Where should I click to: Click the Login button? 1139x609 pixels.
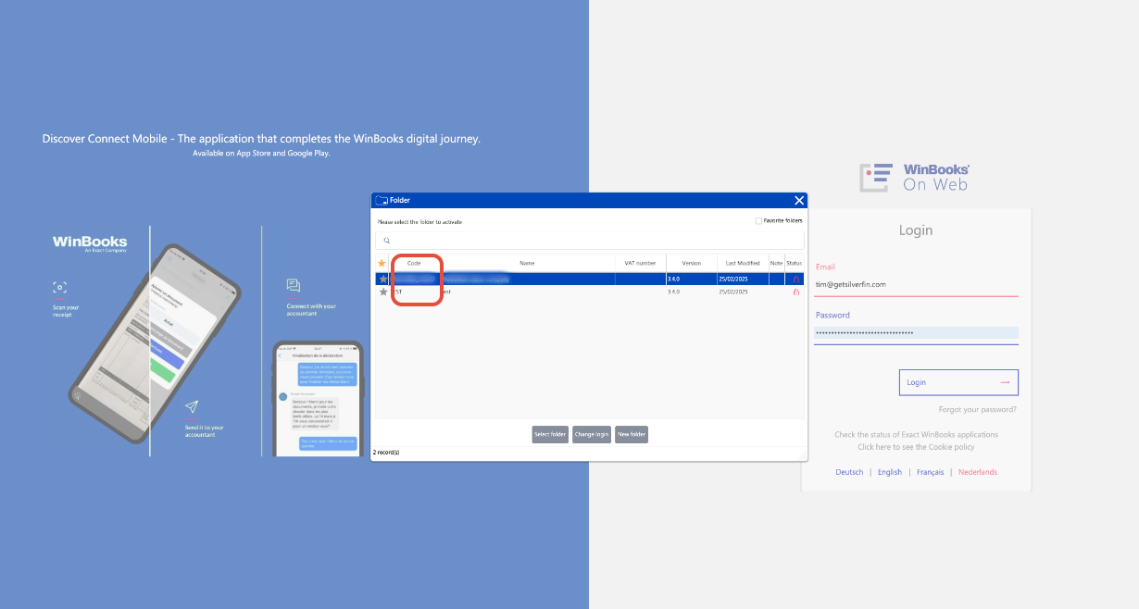[x=958, y=382]
